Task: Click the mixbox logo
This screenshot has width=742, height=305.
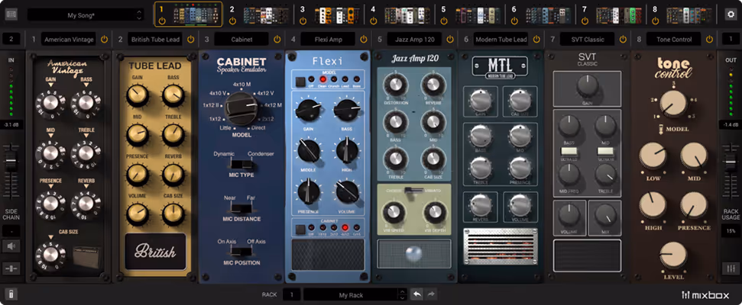Action: (x=705, y=295)
